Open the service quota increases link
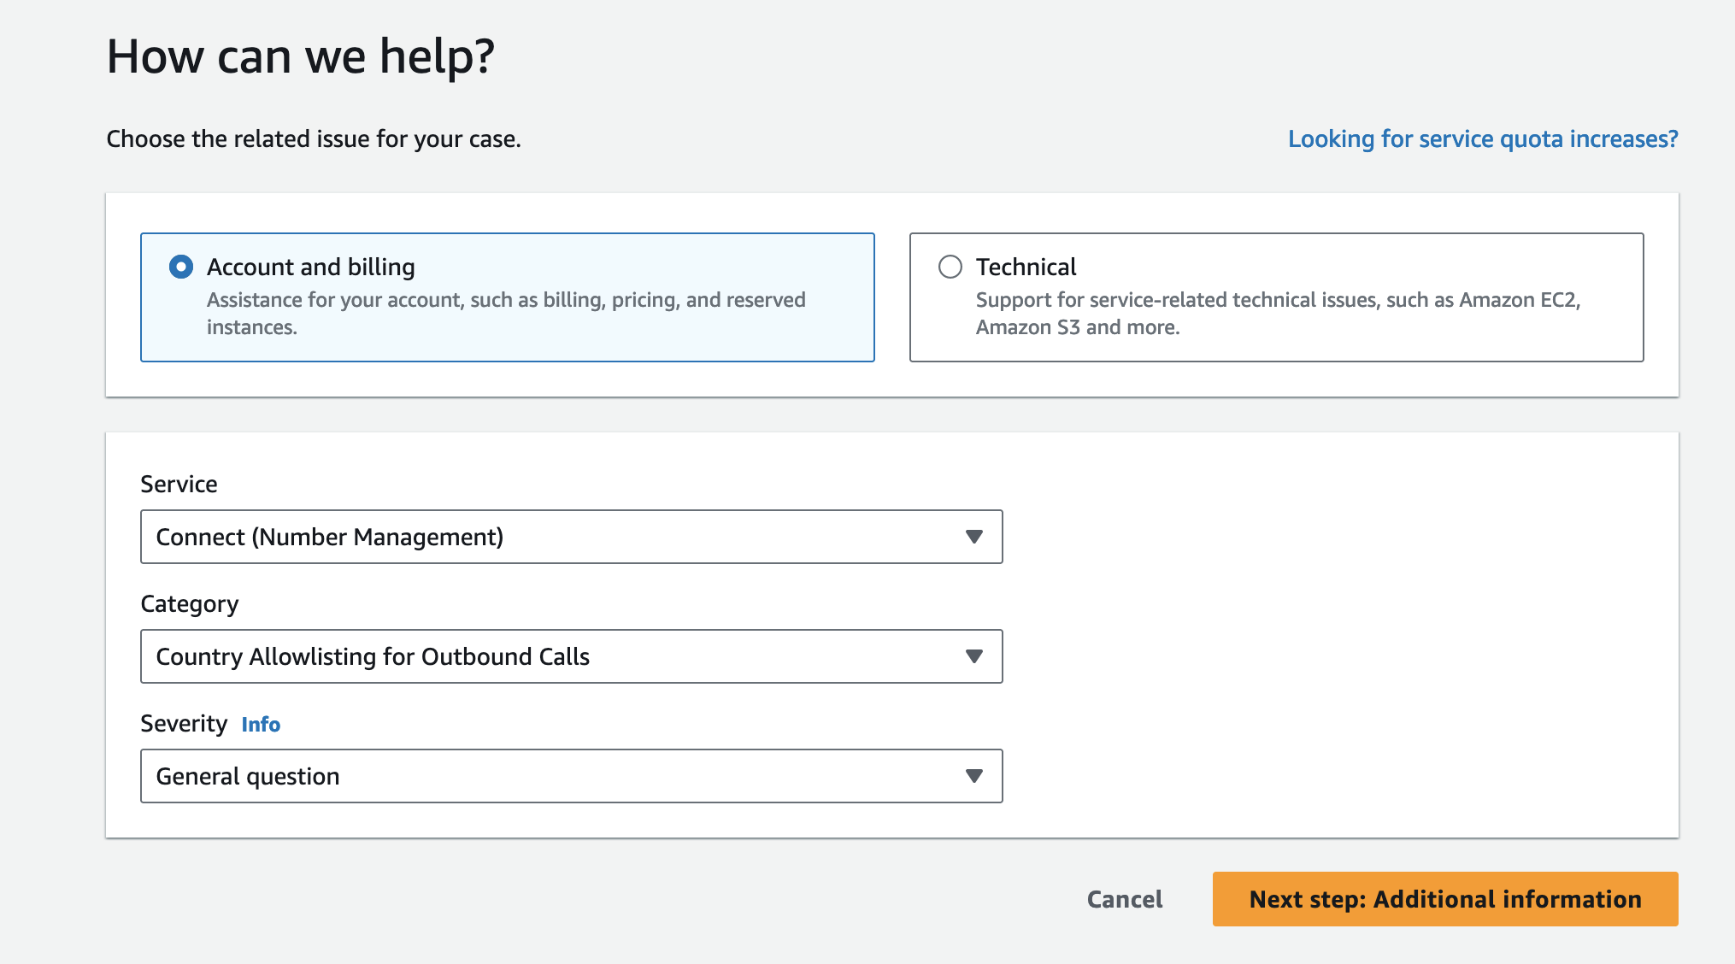Image resolution: width=1735 pixels, height=964 pixels. pos(1483,138)
